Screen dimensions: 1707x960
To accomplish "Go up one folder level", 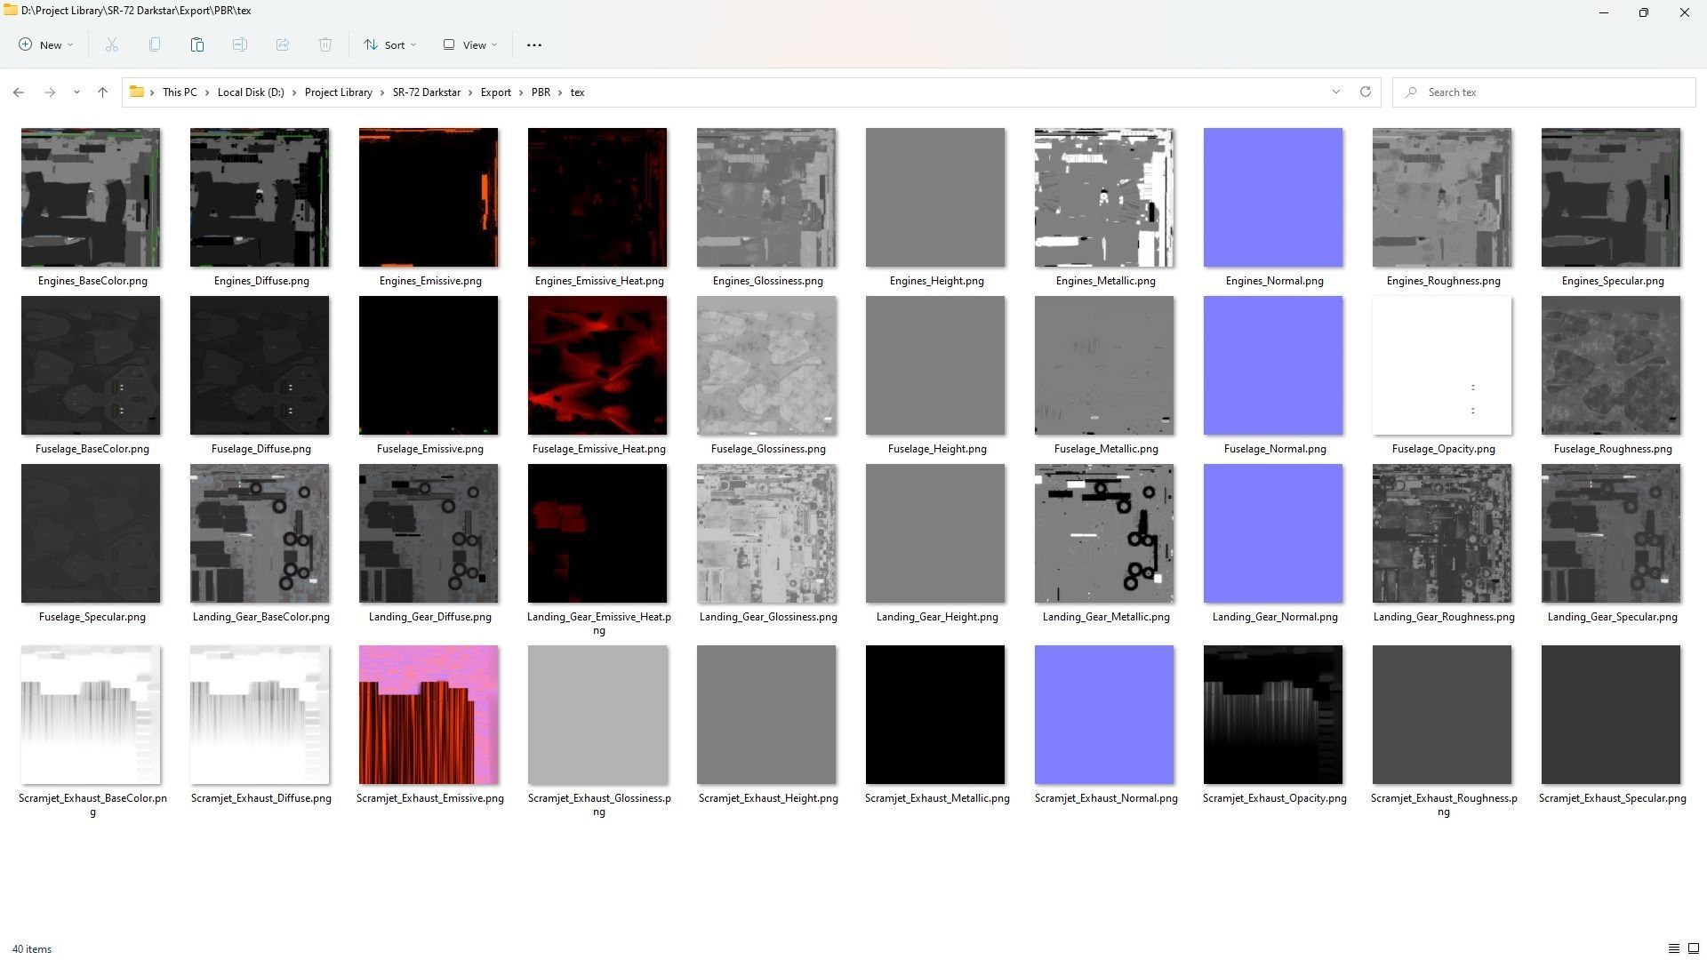I will (x=102, y=92).
